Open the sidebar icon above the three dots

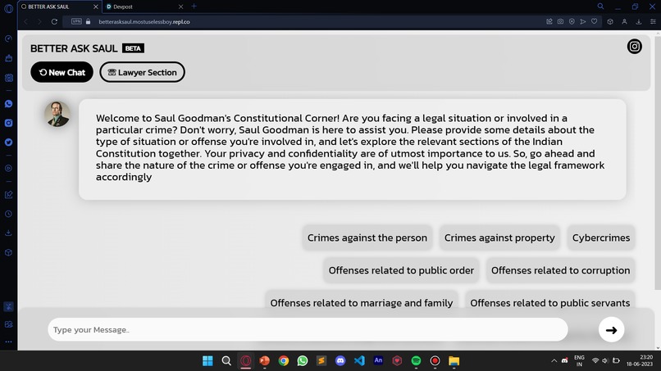(8, 324)
